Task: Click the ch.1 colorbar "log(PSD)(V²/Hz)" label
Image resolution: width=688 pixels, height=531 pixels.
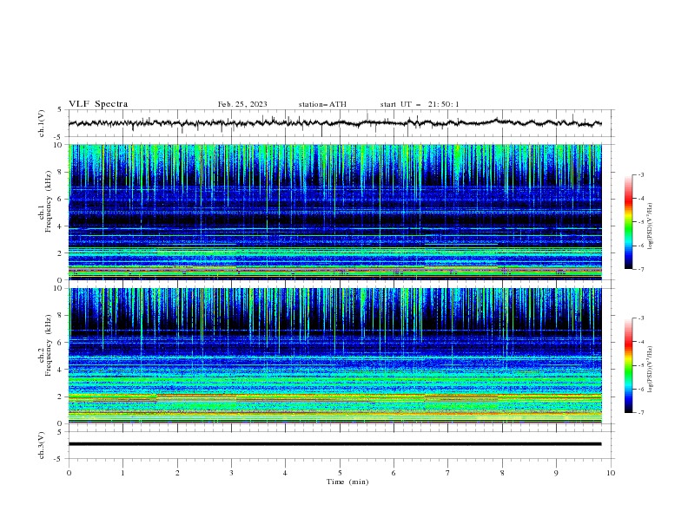Action: pos(651,226)
